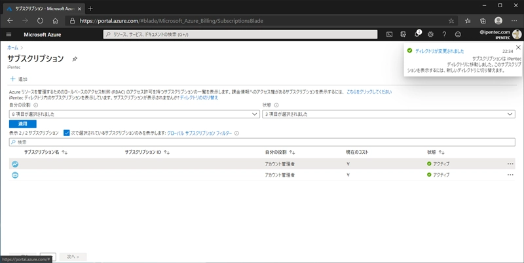The width and height of the screenshot is (524, 263).
Task: Focus the subscription 検索 filter box
Action: click(x=262, y=142)
